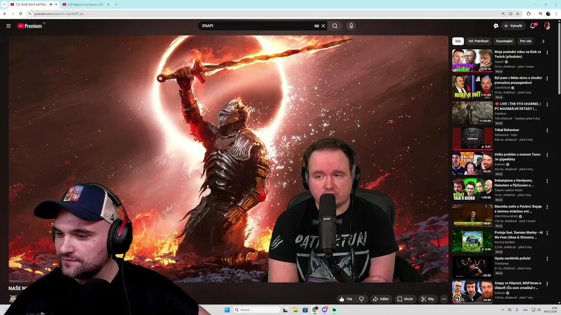Open options for Macinka ostře o Pavlovi
Viewport: 561px width, 315px height.
[x=547, y=207]
